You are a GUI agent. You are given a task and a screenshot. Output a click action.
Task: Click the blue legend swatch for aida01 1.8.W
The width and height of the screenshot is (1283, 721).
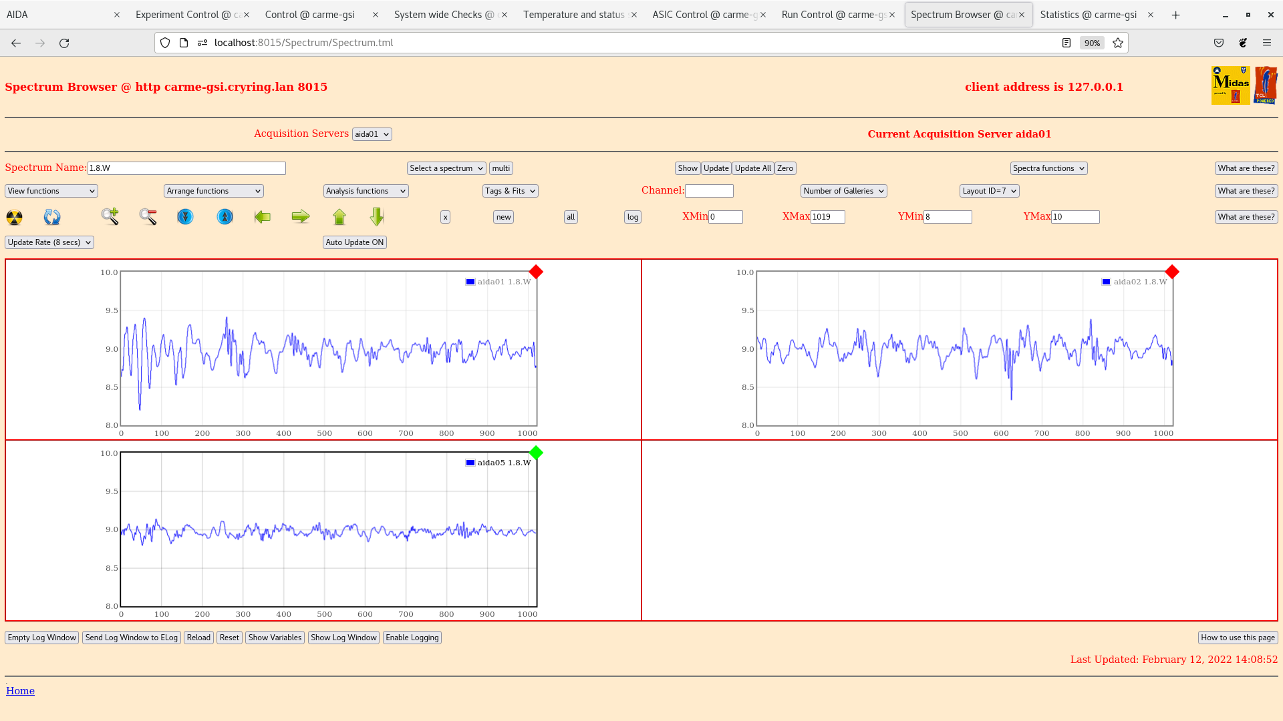pyautogui.click(x=470, y=281)
